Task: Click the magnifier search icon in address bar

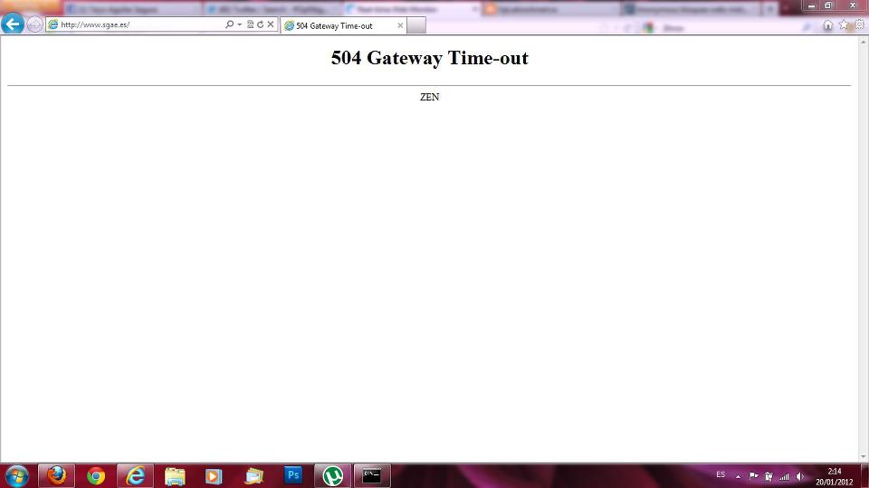Action: (229, 24)
